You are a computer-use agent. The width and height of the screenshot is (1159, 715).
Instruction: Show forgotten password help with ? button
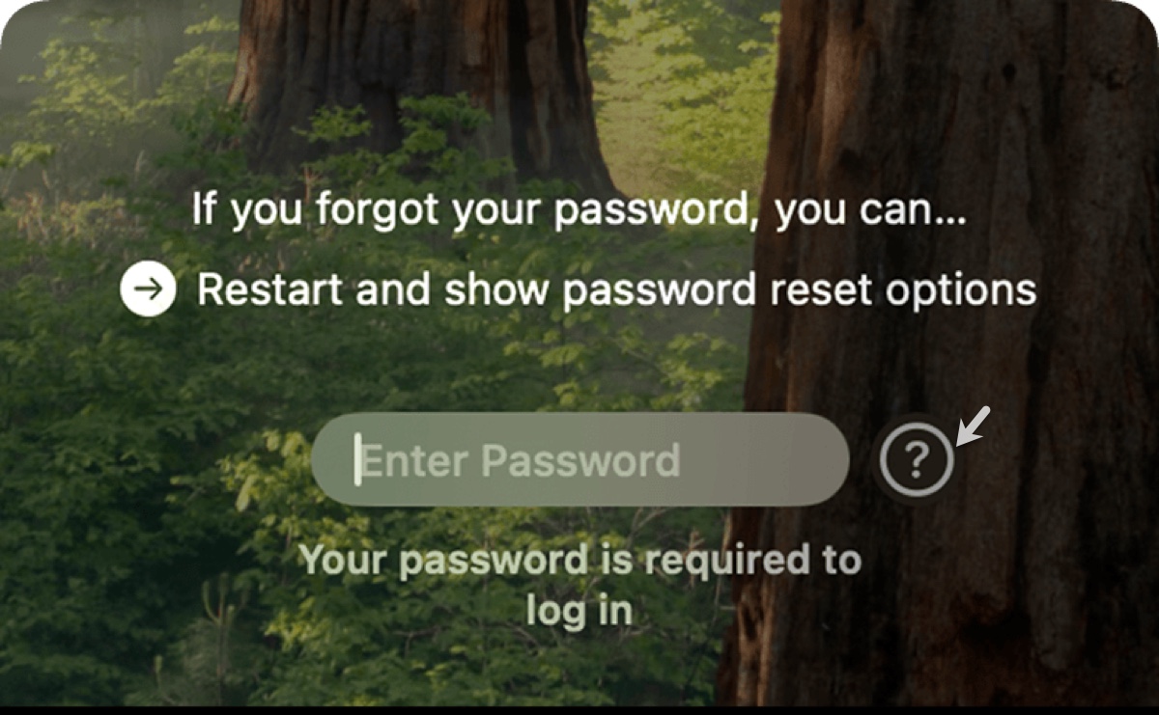point(917,460)
